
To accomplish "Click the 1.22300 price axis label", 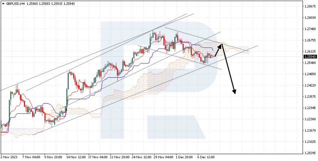I will [310, 119].
